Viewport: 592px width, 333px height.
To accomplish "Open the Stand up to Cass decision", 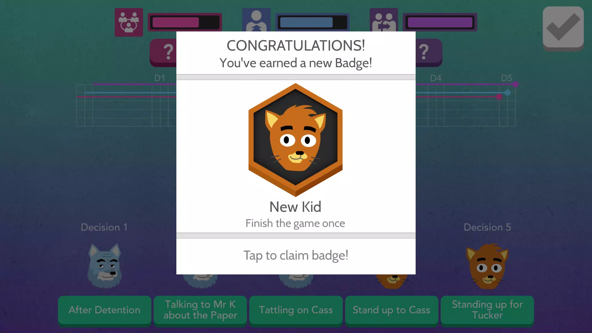I will pyautogui.click(x=392, y=310).
